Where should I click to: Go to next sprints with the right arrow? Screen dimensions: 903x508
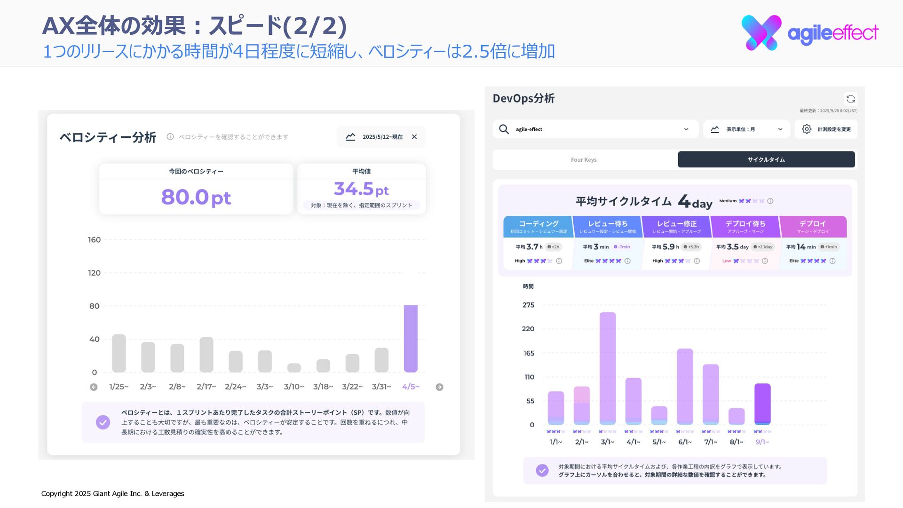(x=439, y=387)
